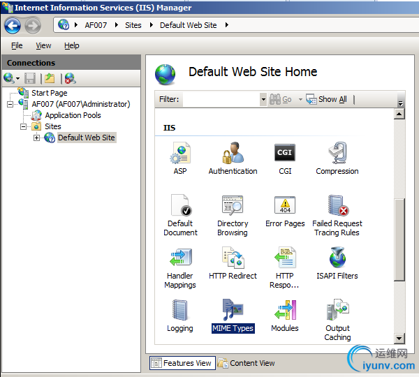Viewport: 419px width, 377px height.
Task: Select Start Page in the tree
Action: coord(49,93)
